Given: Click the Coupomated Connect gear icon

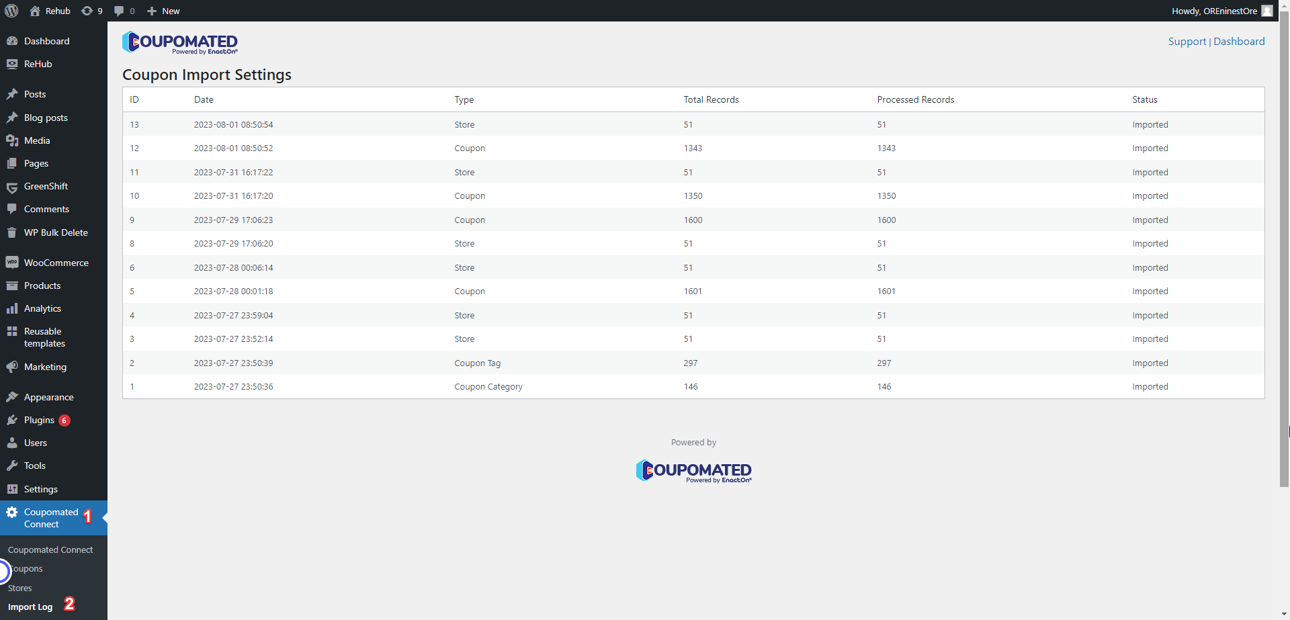Looking at the screenshot, I should (12, 512).
